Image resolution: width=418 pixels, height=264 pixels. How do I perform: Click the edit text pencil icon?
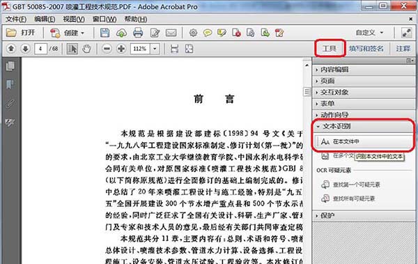pos(155,33)
